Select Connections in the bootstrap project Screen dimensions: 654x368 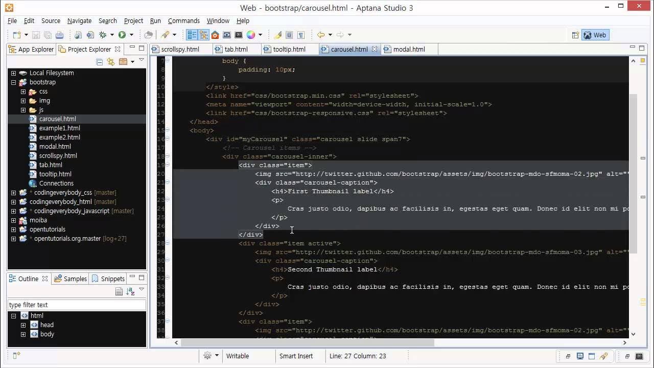coord(56,183)
